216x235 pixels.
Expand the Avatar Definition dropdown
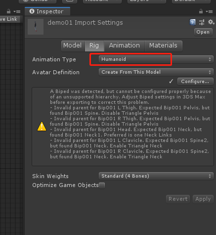(156, 72)
